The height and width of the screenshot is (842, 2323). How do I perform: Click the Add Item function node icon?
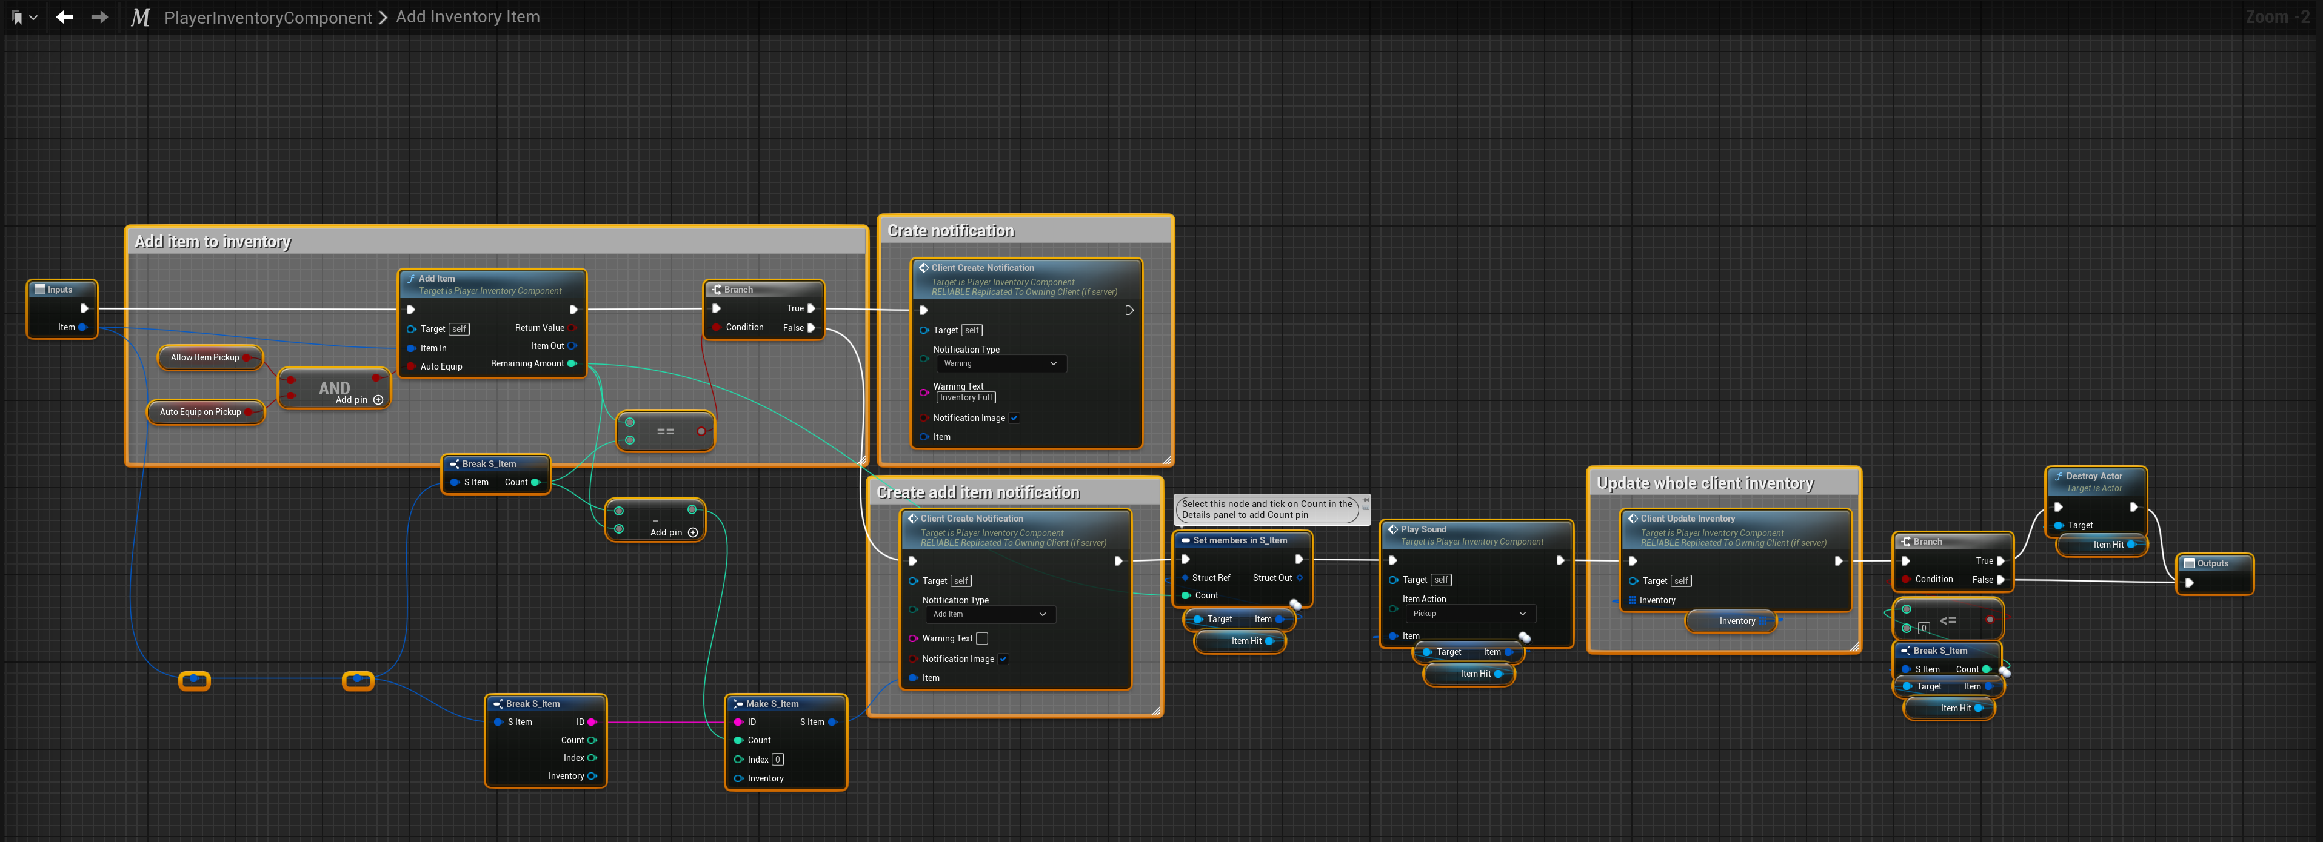(x=411, y=279)
